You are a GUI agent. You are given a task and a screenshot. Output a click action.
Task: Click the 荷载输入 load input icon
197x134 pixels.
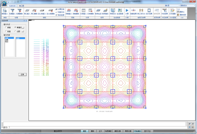(69, 12)
